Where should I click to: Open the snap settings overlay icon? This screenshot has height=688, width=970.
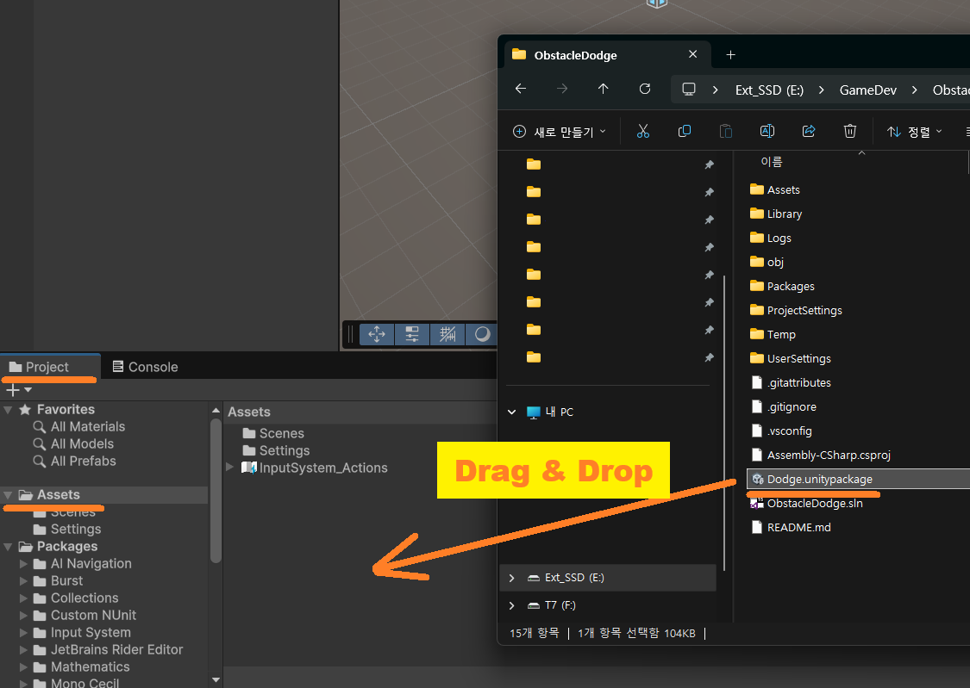(x=412, y=335)
